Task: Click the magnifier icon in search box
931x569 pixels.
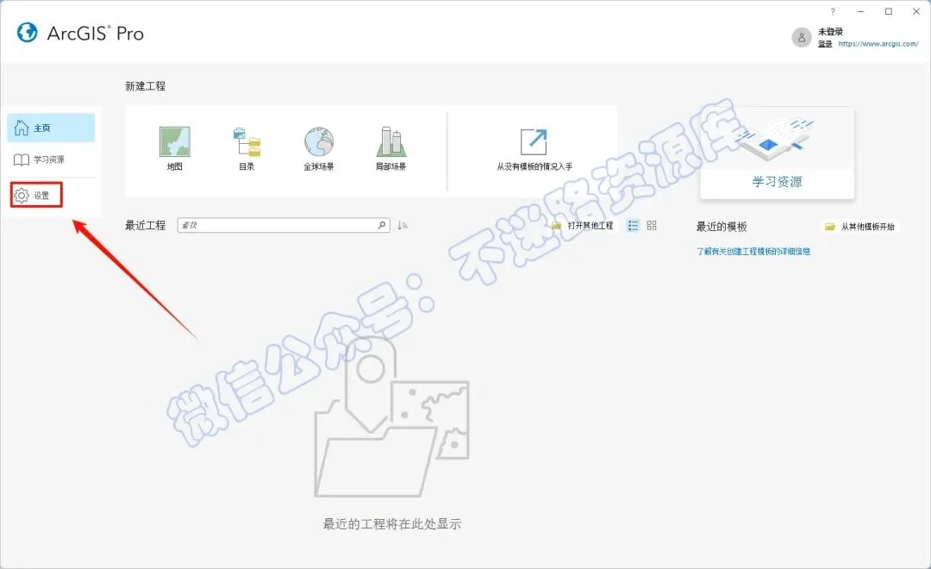Action: pyautogui.click(x=382, y=225)
